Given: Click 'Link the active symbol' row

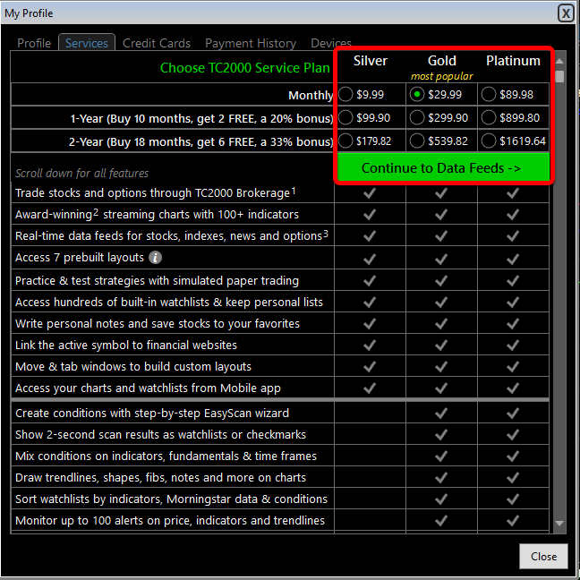Looking at the screenshot, I should click(x=173, y=345).
